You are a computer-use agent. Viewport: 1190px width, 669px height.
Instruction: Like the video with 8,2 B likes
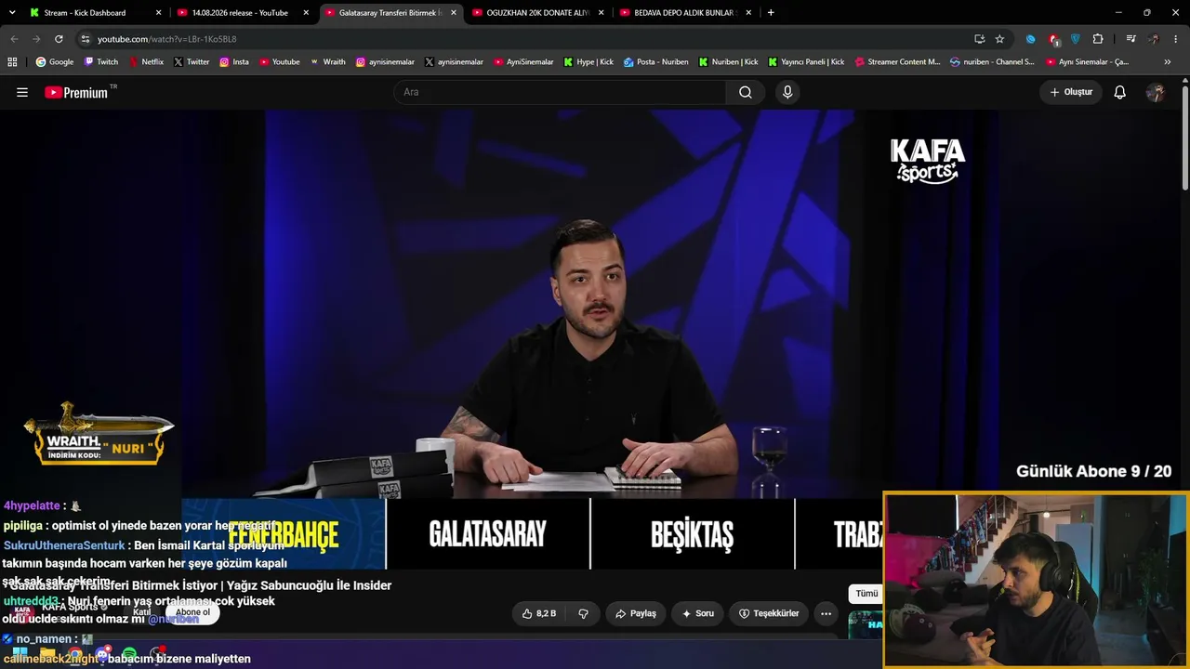click(539, 613)
